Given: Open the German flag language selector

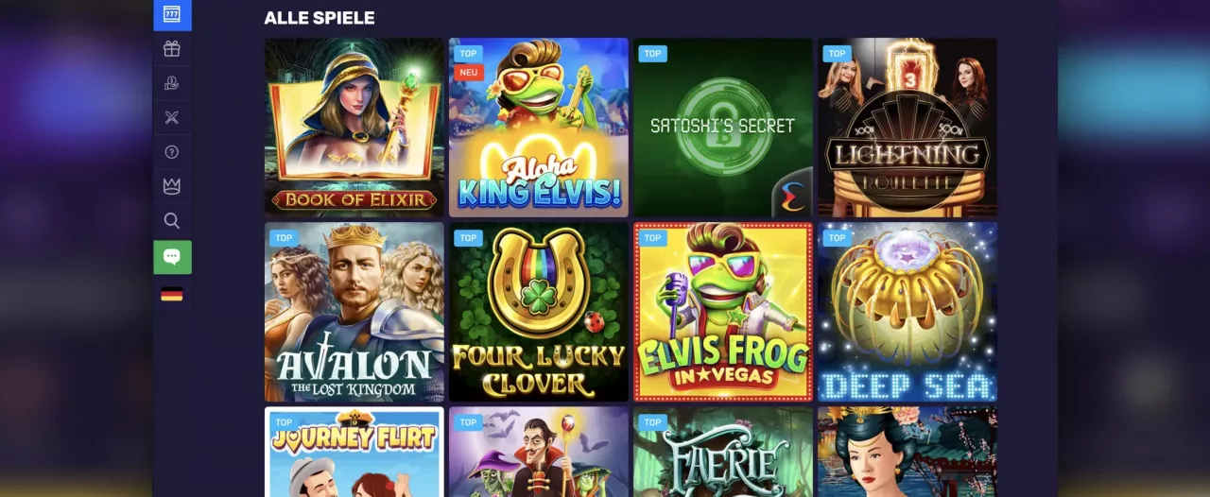Looking at the screenshot, I should (x=172, y=295).
